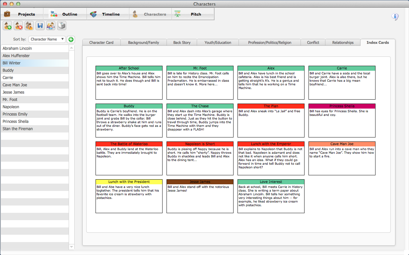The height and width of the screenshot is (255, 409).
Task: Click the print icon in the toolbar
Action: click(61, 26)
